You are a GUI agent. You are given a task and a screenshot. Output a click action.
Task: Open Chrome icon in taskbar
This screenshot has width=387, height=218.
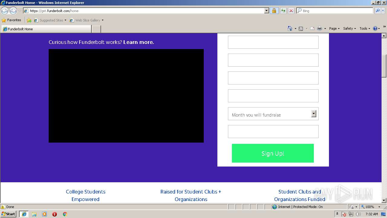point(65,214)
